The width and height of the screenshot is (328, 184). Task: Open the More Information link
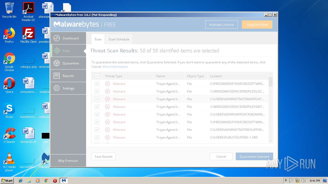click(115, 67)
